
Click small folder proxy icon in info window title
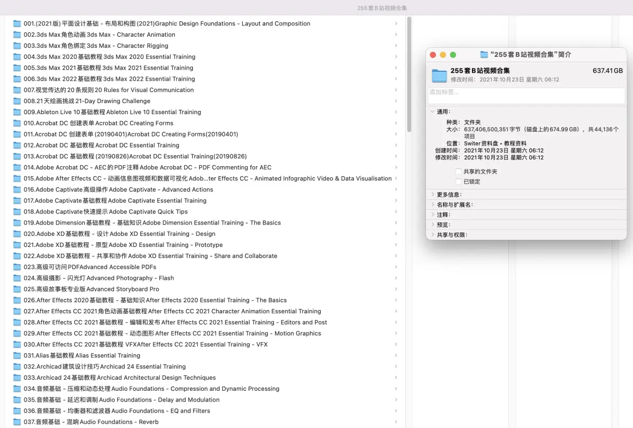[484, 55]
